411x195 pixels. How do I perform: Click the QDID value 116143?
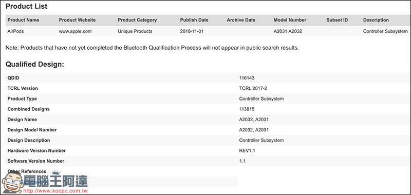(247, 78)
